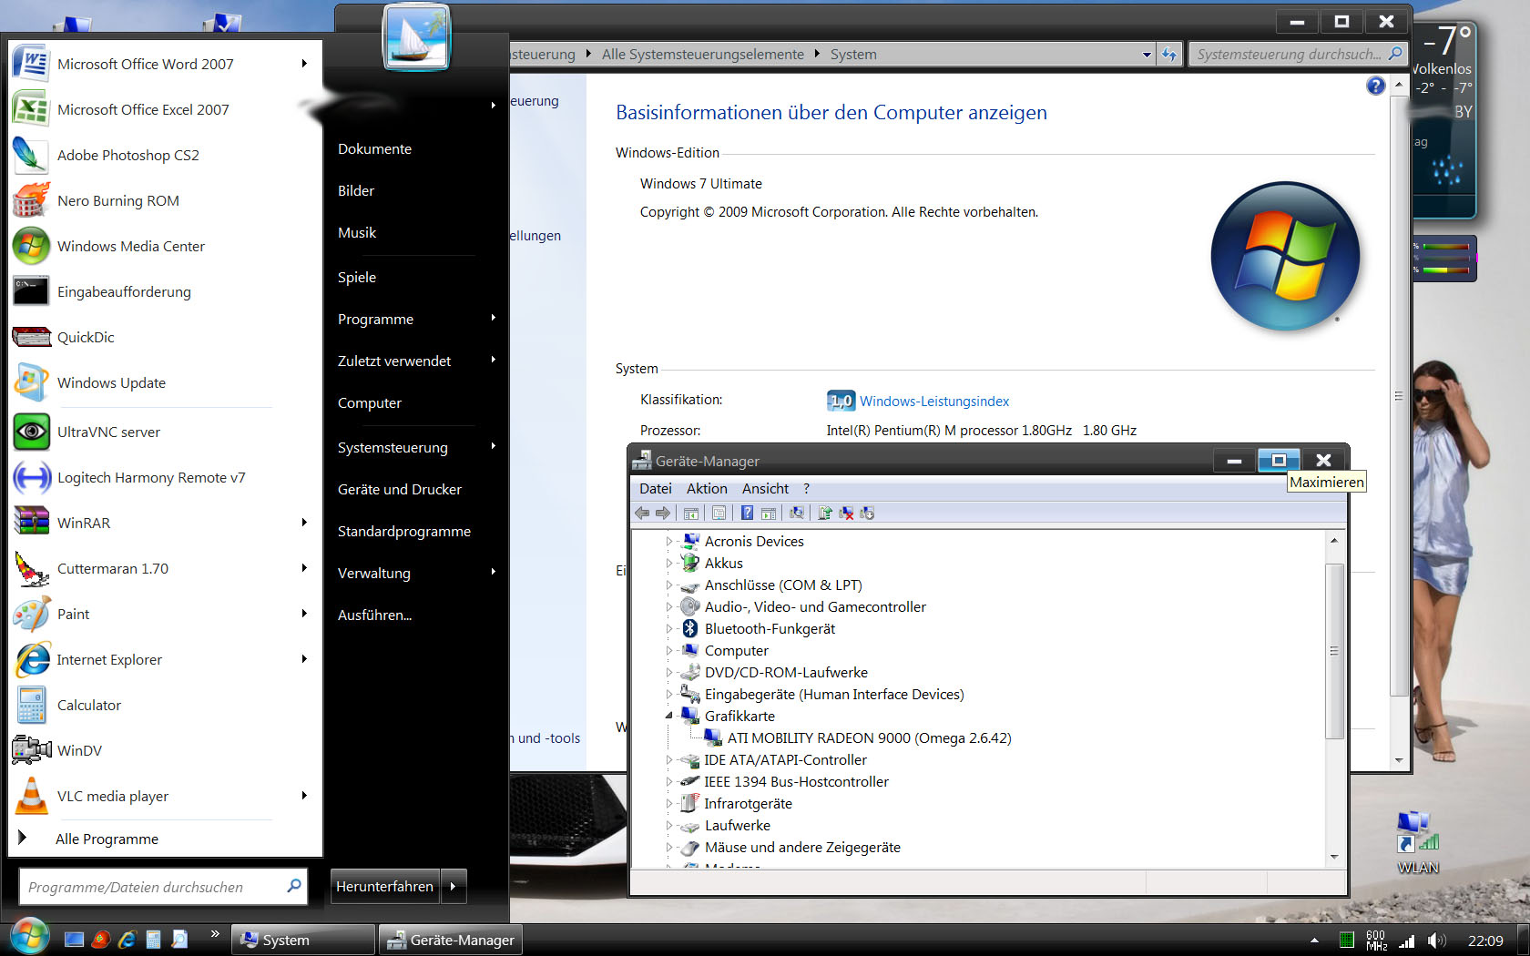Open the Ansicht menu
Viewport: 1530px width, 956px height.
(765, 489)
